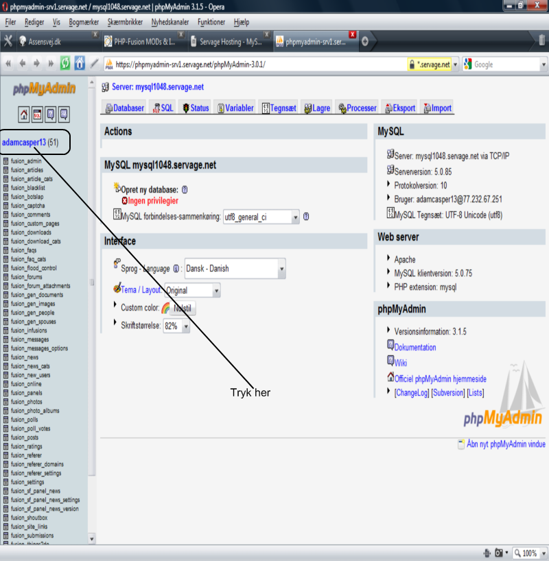
Task: Click the Google search field
Action: (506, 64)
